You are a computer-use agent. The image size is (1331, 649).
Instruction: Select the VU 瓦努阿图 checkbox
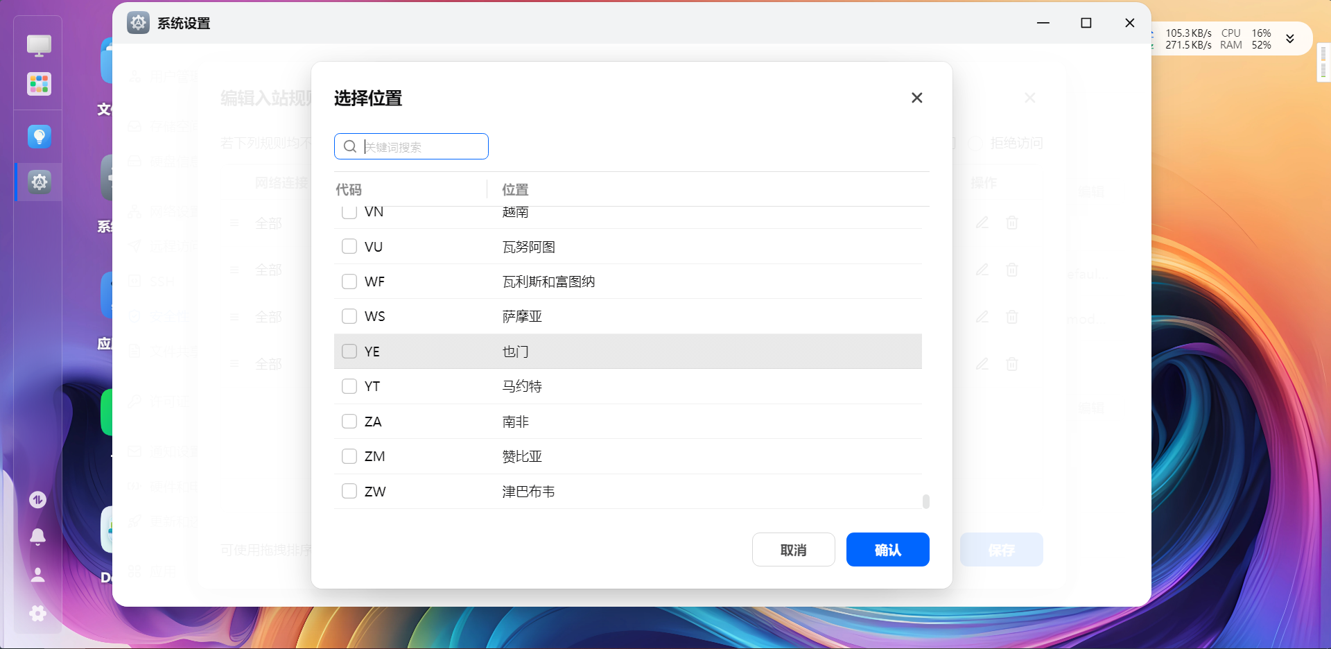pyautogui.click(x=349, y=247)
